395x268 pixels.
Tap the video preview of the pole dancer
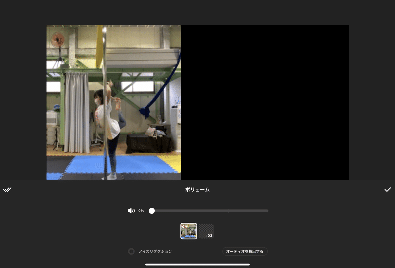[114, 102]
